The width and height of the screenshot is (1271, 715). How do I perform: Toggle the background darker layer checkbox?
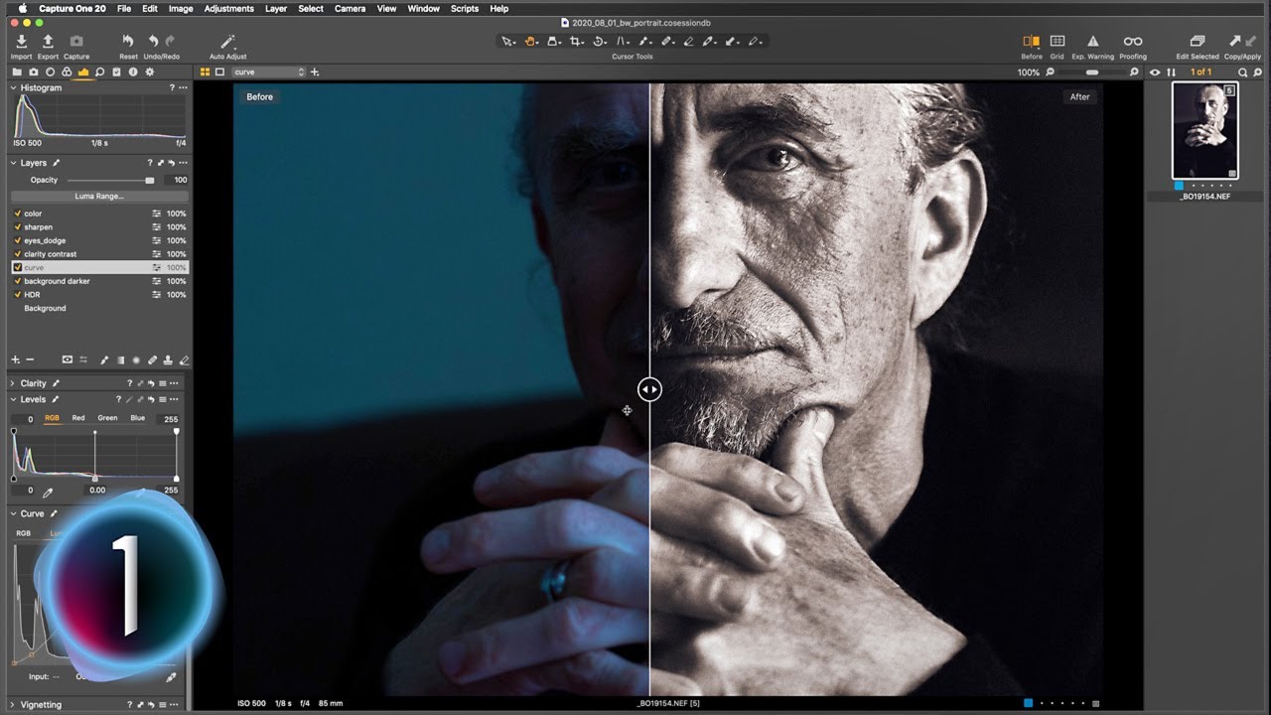click(x=18, y=281)
